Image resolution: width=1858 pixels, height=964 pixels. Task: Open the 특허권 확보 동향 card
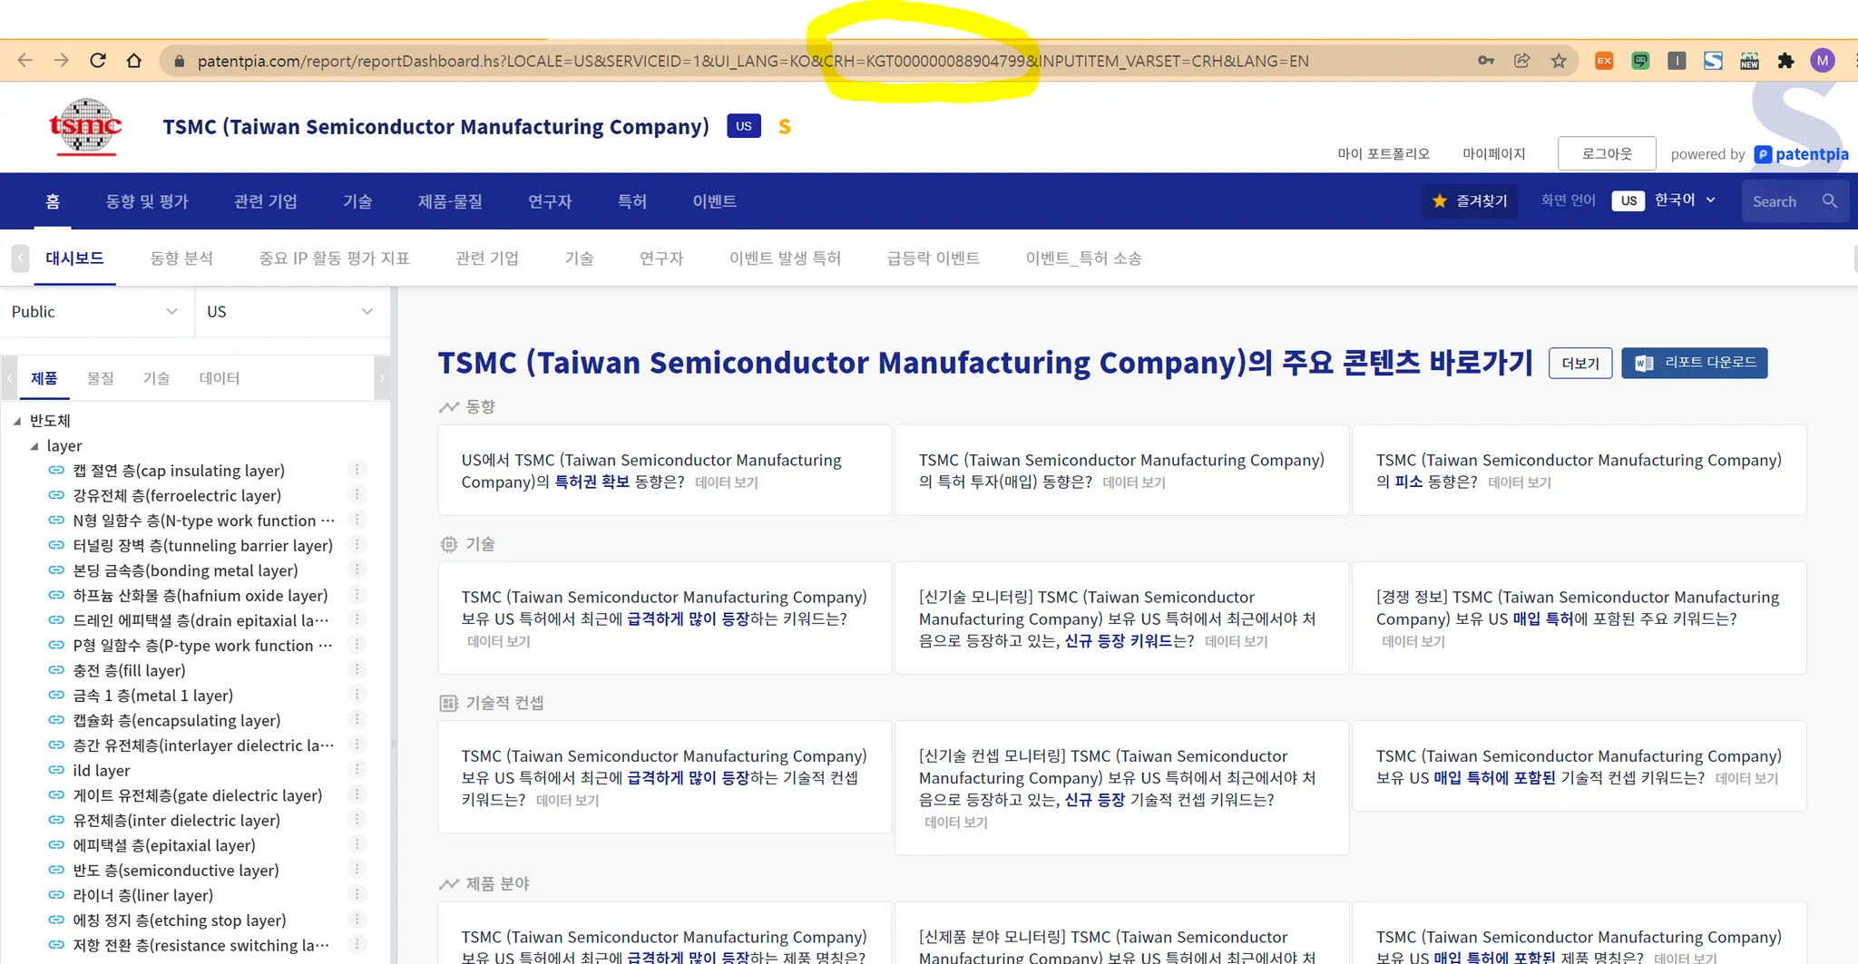[665, 471]
